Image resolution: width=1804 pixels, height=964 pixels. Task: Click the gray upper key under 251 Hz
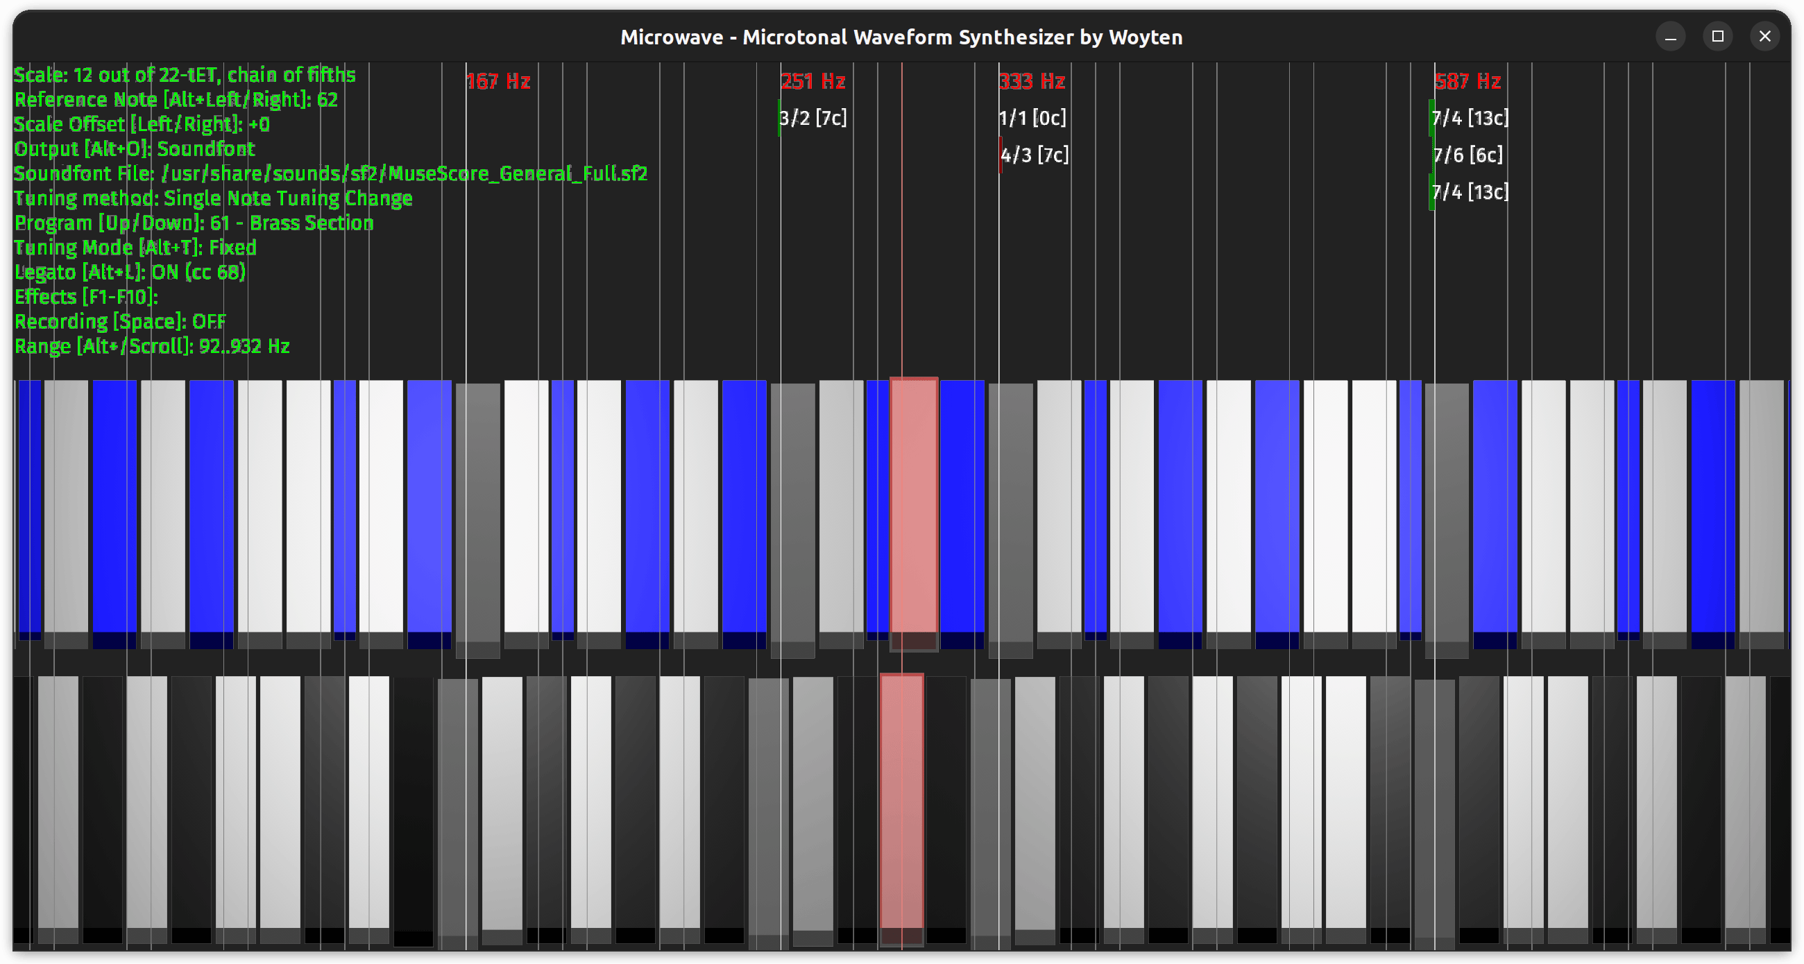(793, 520)
